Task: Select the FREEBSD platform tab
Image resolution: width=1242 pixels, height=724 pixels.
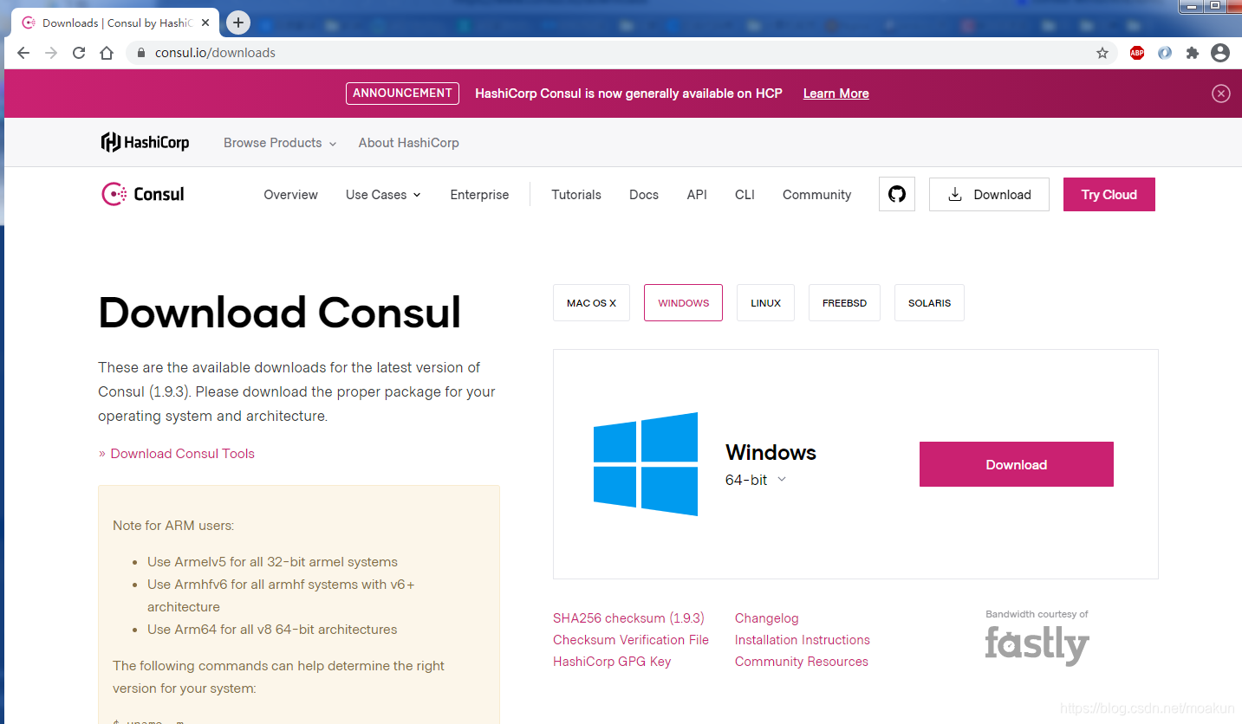Action: point(844,303)
